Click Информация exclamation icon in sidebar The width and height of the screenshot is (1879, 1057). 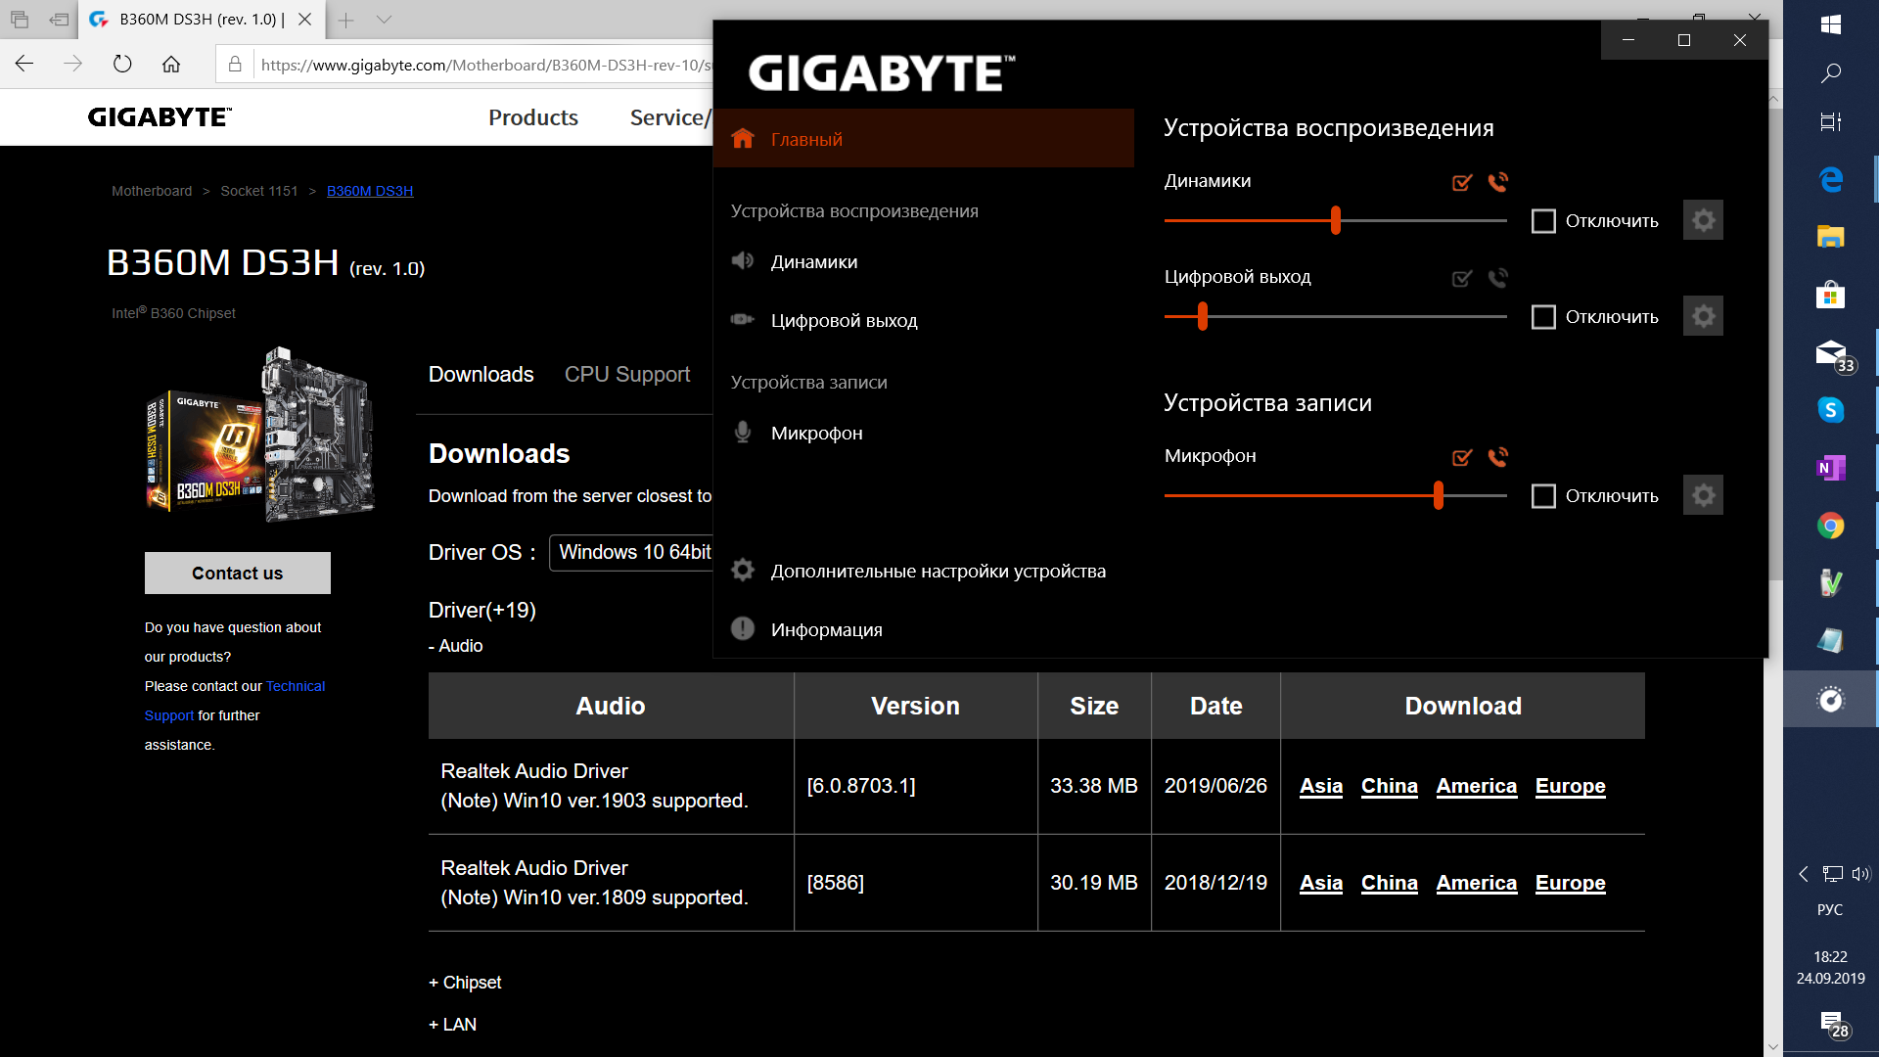coord(743,629)
